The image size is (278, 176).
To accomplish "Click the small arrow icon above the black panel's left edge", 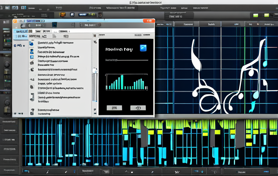I will (95, 42).
